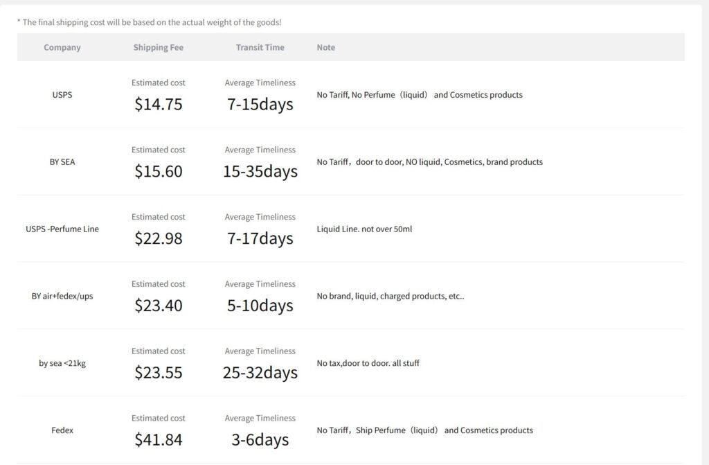Select USPS -Perfume Line shipping

[62, 229]
